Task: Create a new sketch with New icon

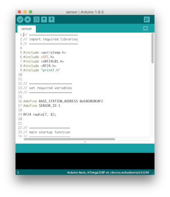Action: [x=36, y=20]
